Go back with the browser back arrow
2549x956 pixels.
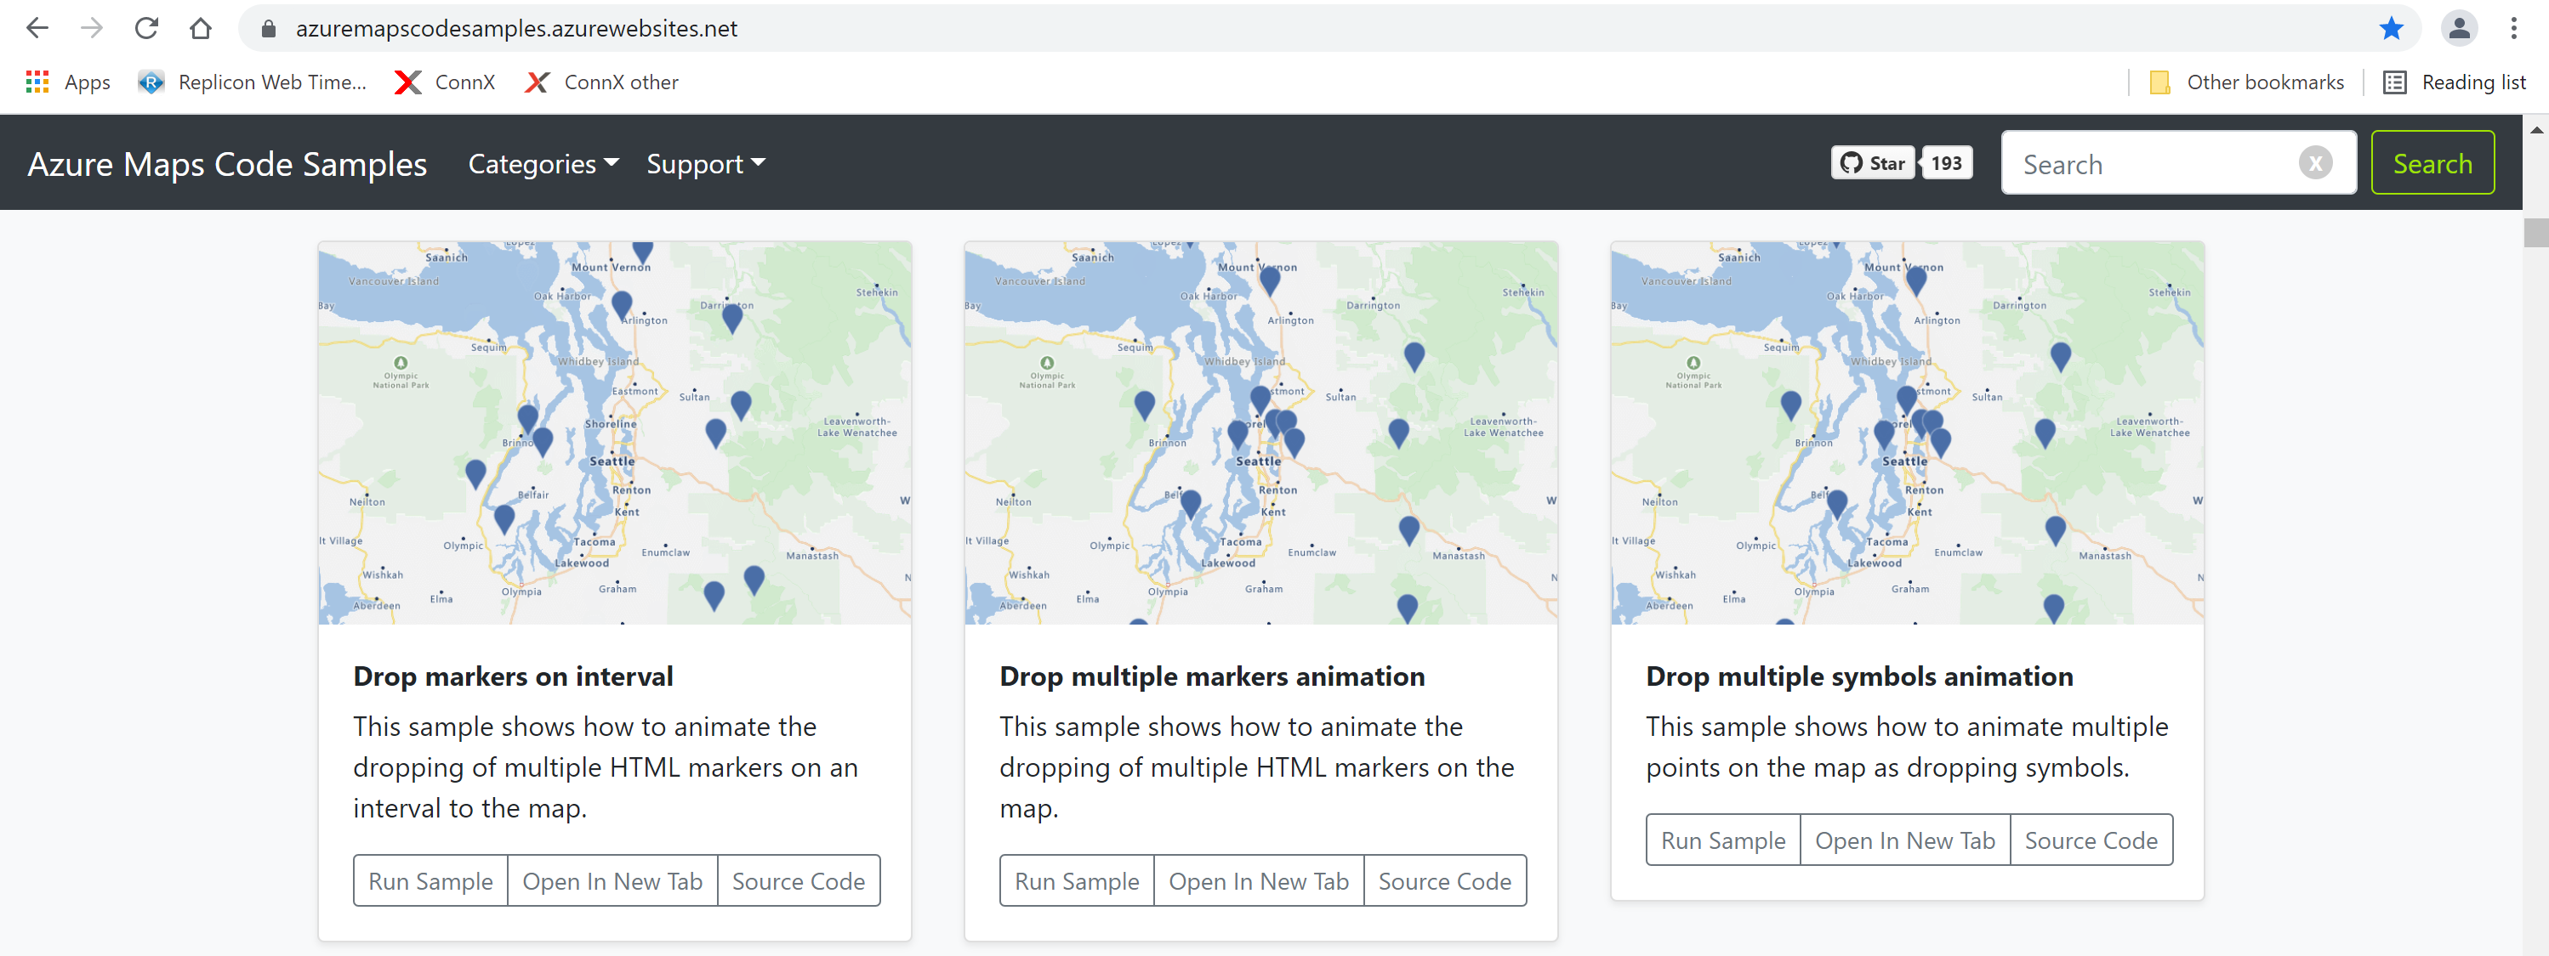click(x=37, y=28)
